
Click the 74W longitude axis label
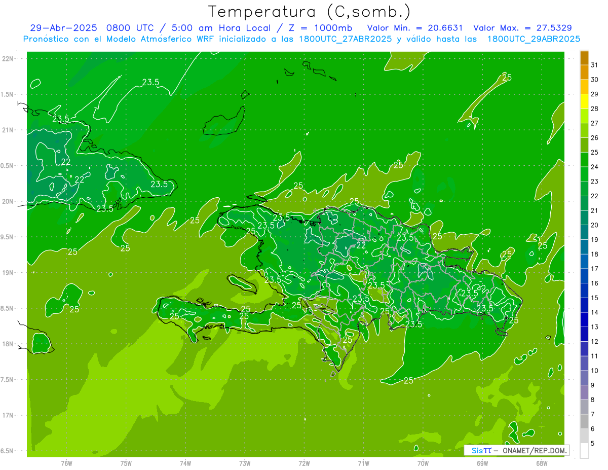pos(185,463)
